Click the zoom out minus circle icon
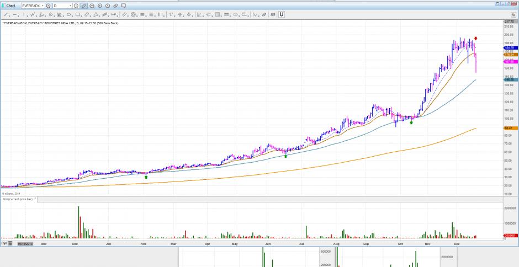This screenshot has height=267, width=519. pyautogui.click(x=92, y=6)
